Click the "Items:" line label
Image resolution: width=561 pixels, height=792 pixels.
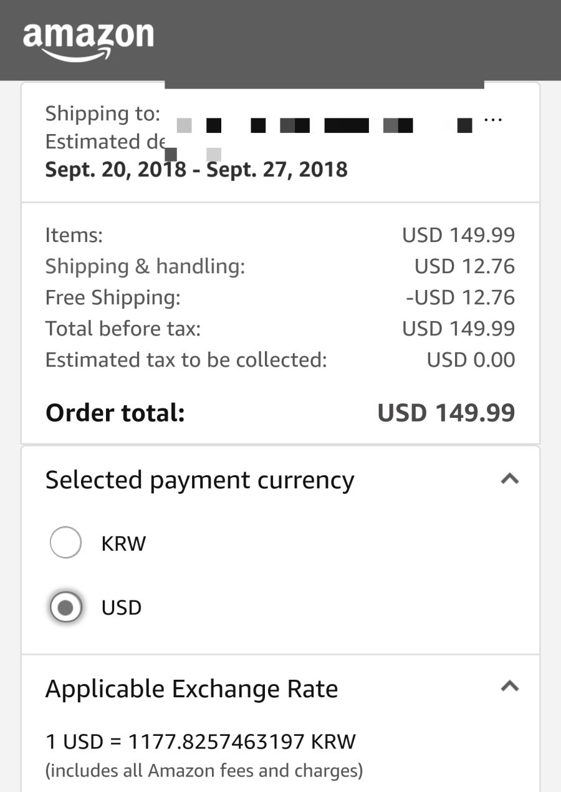[74, 235]
